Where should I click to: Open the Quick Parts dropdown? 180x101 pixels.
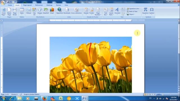pyautogui.click(x=111, y=12)
